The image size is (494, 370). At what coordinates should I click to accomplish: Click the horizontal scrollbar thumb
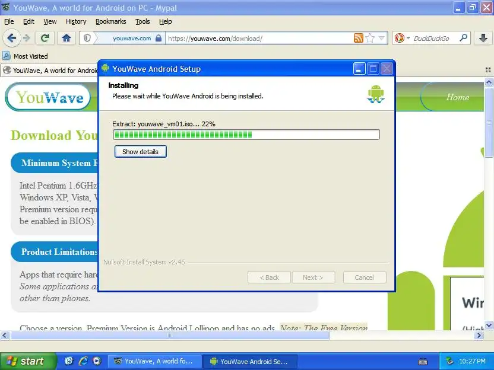(170, 336)
